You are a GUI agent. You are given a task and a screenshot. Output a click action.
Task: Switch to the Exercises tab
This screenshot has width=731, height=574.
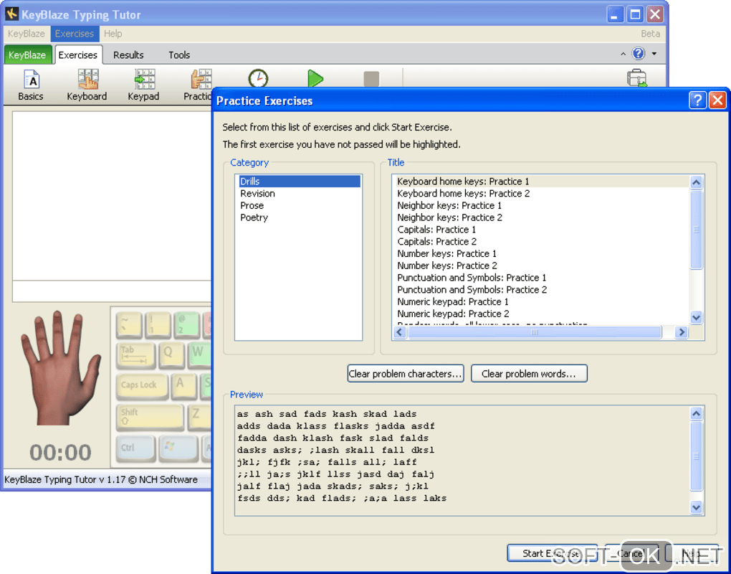point(78,55)
